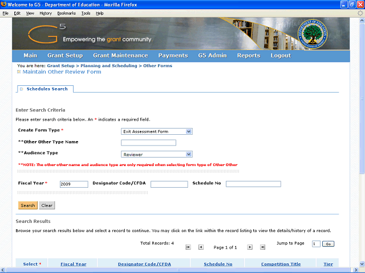The height and width of the screenshot is (273, 365).
Task: Open the Tools menu
Action: pyautogui.click(x=86, y=14)
